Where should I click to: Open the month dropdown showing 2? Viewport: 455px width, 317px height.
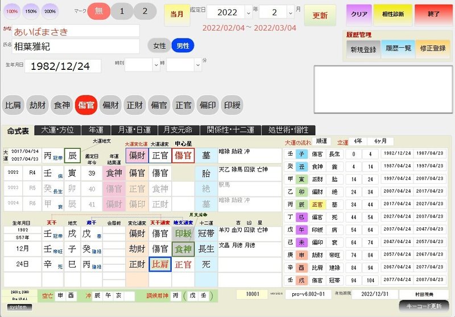[x=291, y=12]
